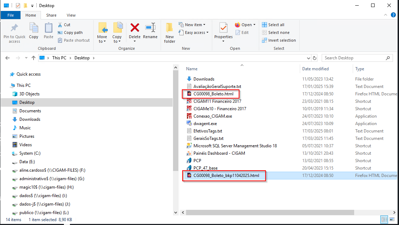Create a New folder from ribbon
Image resolution: width=399 pixels, height=225 pixels.
(169, 32)
